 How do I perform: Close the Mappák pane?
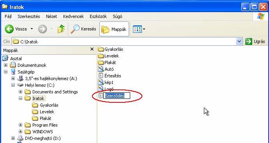[x=92, y=49]
